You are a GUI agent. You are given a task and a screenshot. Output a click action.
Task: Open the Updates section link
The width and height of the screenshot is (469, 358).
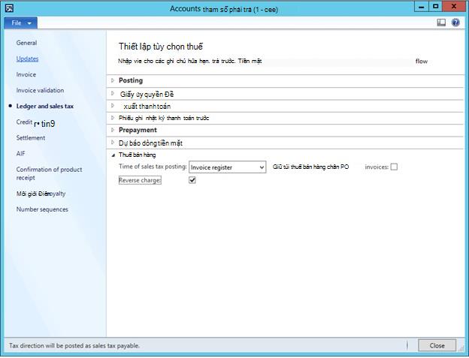[27, 59]
